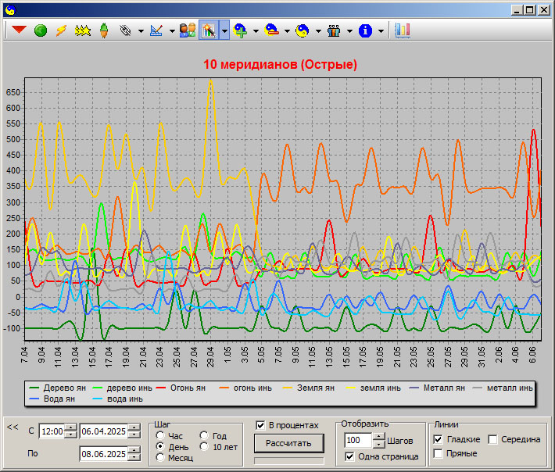Click the chart title 10 меридианов (Острые)

[280, 64]
